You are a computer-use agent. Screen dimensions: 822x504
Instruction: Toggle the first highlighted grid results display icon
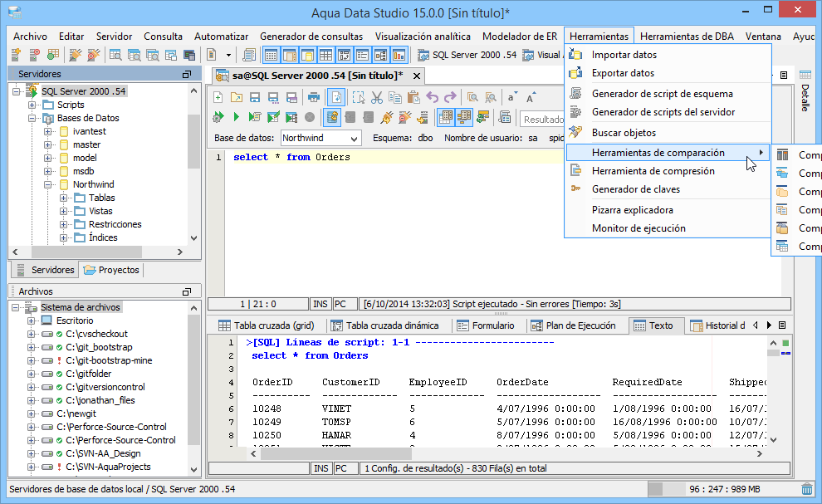[446, 117]
